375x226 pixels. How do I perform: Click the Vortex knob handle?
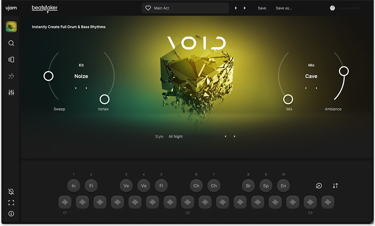(105, 99)
